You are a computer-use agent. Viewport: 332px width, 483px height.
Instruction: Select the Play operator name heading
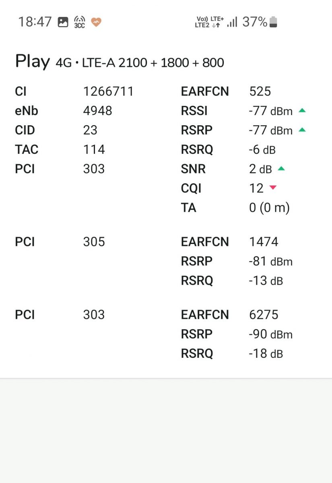click(33, 62)
